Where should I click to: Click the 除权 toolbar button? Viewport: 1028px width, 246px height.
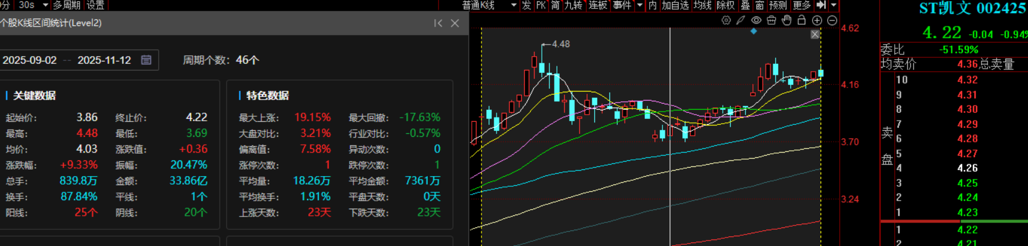(x=726, y=5)
